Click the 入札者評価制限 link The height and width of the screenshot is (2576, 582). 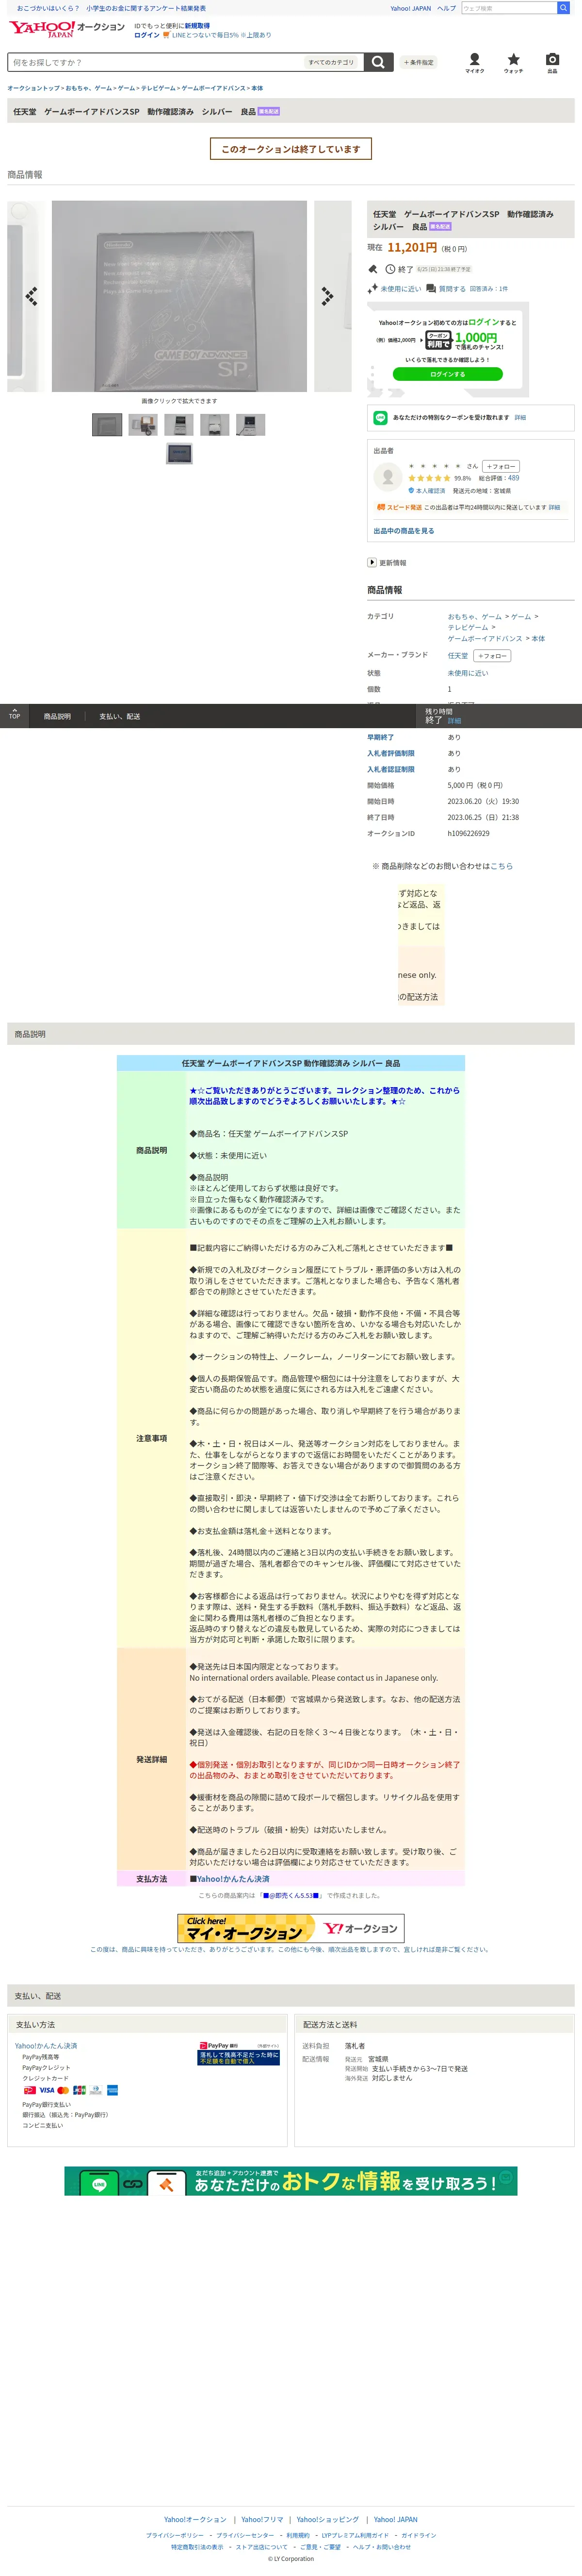click(390, 753)
